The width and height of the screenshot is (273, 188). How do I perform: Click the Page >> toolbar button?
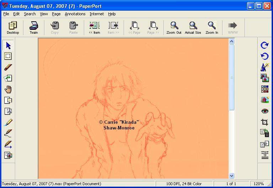(153, 28)
